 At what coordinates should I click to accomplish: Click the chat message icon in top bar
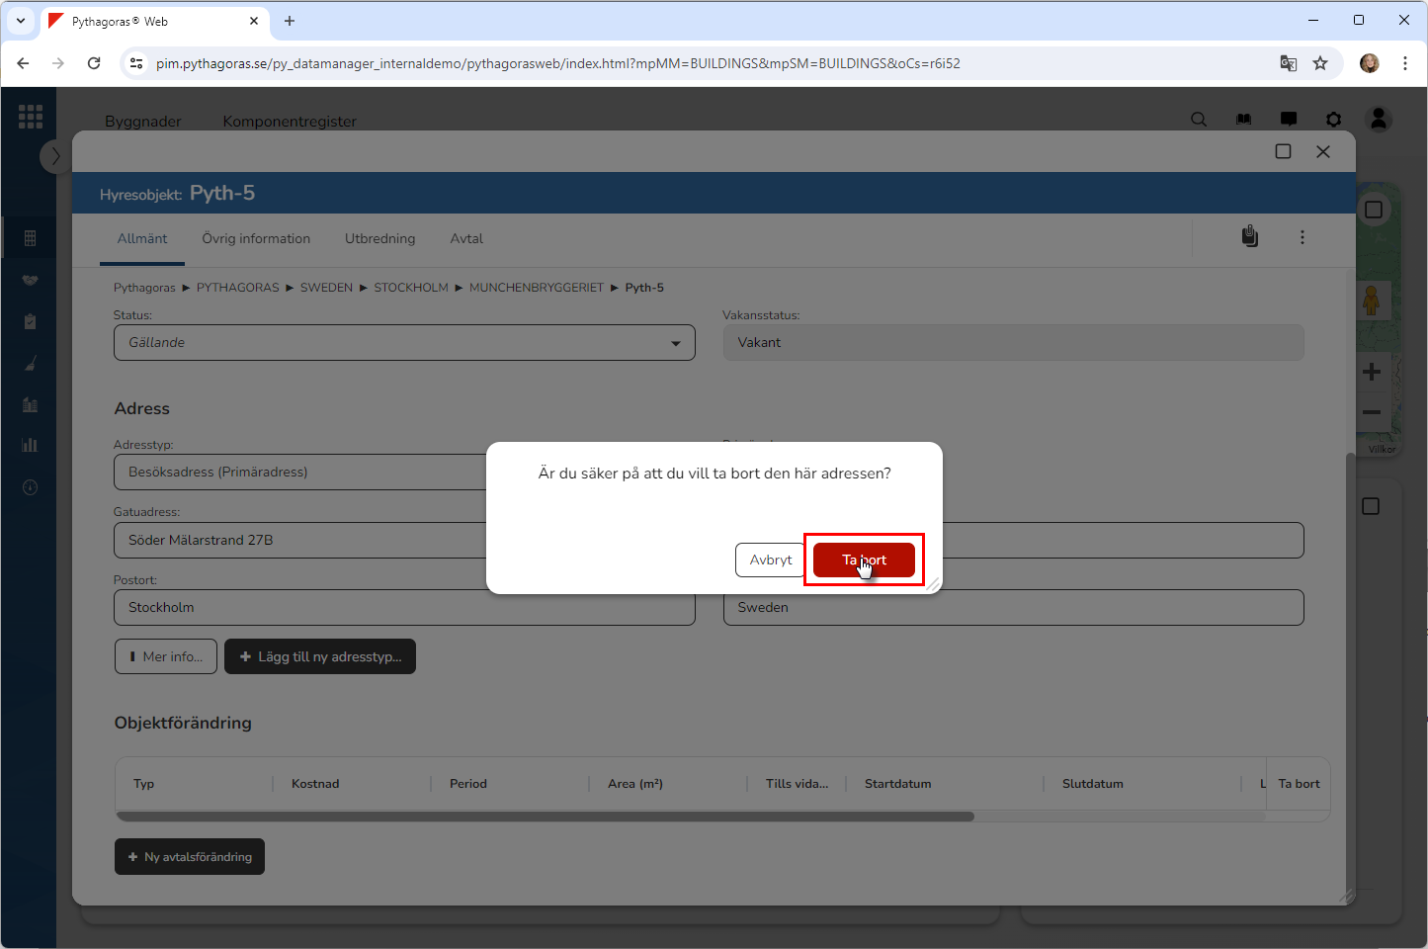[x=1289, y=120]
